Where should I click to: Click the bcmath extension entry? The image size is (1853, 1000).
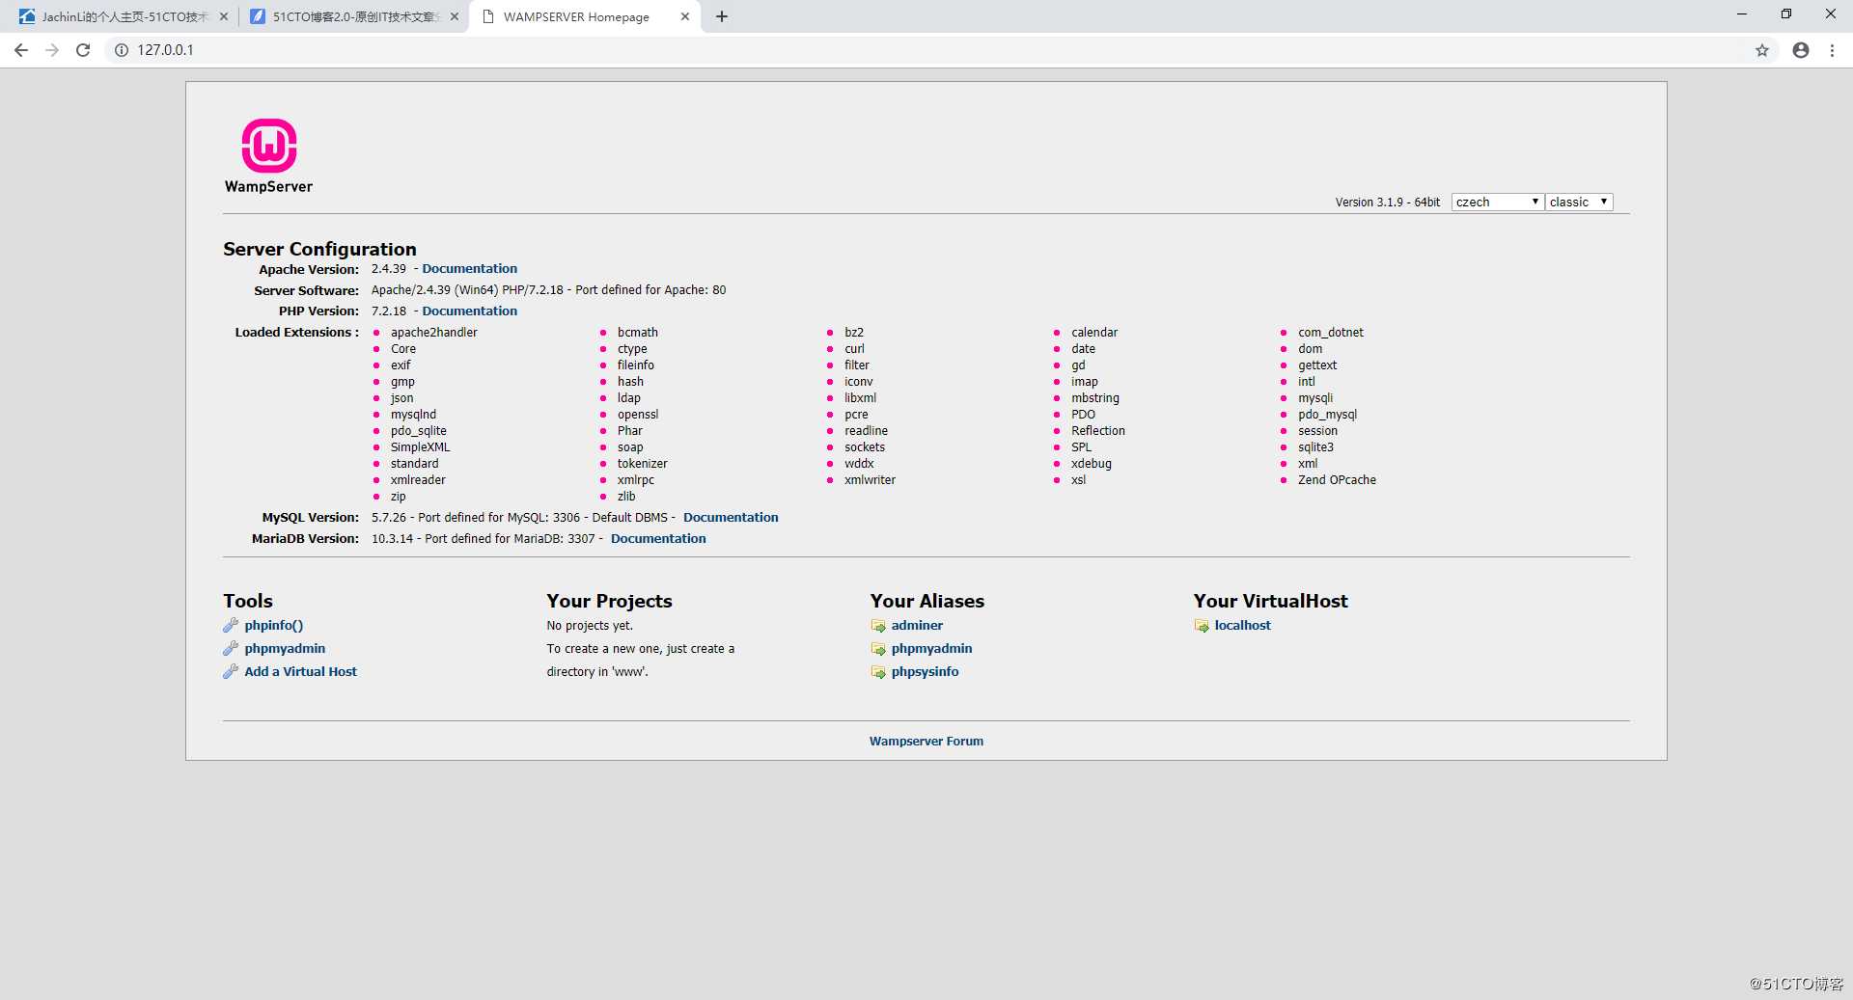point(637,333)
